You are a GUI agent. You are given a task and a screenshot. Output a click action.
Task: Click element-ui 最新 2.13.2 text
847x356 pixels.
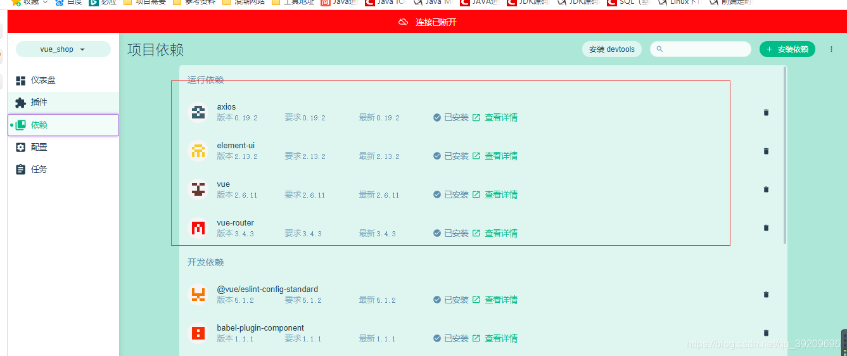pos(379,156)
